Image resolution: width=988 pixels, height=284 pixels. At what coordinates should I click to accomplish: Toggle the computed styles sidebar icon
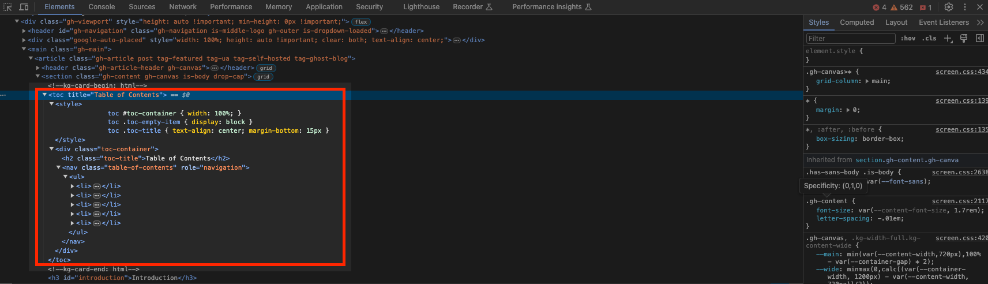979,38
